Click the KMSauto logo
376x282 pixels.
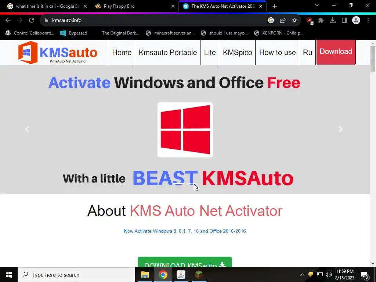58,53
